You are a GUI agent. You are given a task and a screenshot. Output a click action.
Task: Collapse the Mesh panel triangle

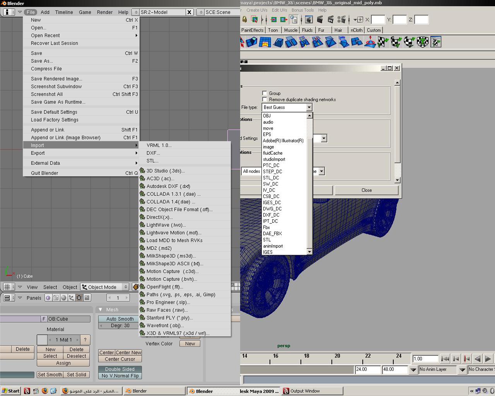pyautogui.click(x=101, y=309)
